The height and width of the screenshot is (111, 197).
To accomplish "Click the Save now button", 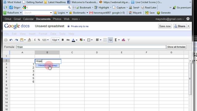I will tap(165, 26).
